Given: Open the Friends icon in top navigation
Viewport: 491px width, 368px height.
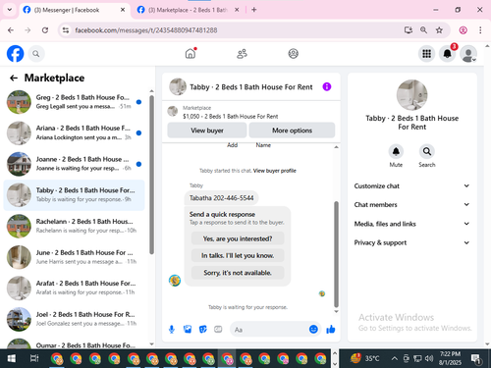Looking at the screenshot, I should click(242, 54).
